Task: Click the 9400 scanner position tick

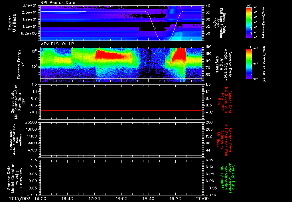Action: tap(33, 143)
